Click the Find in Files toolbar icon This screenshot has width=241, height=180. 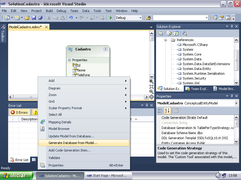(148, 18)
